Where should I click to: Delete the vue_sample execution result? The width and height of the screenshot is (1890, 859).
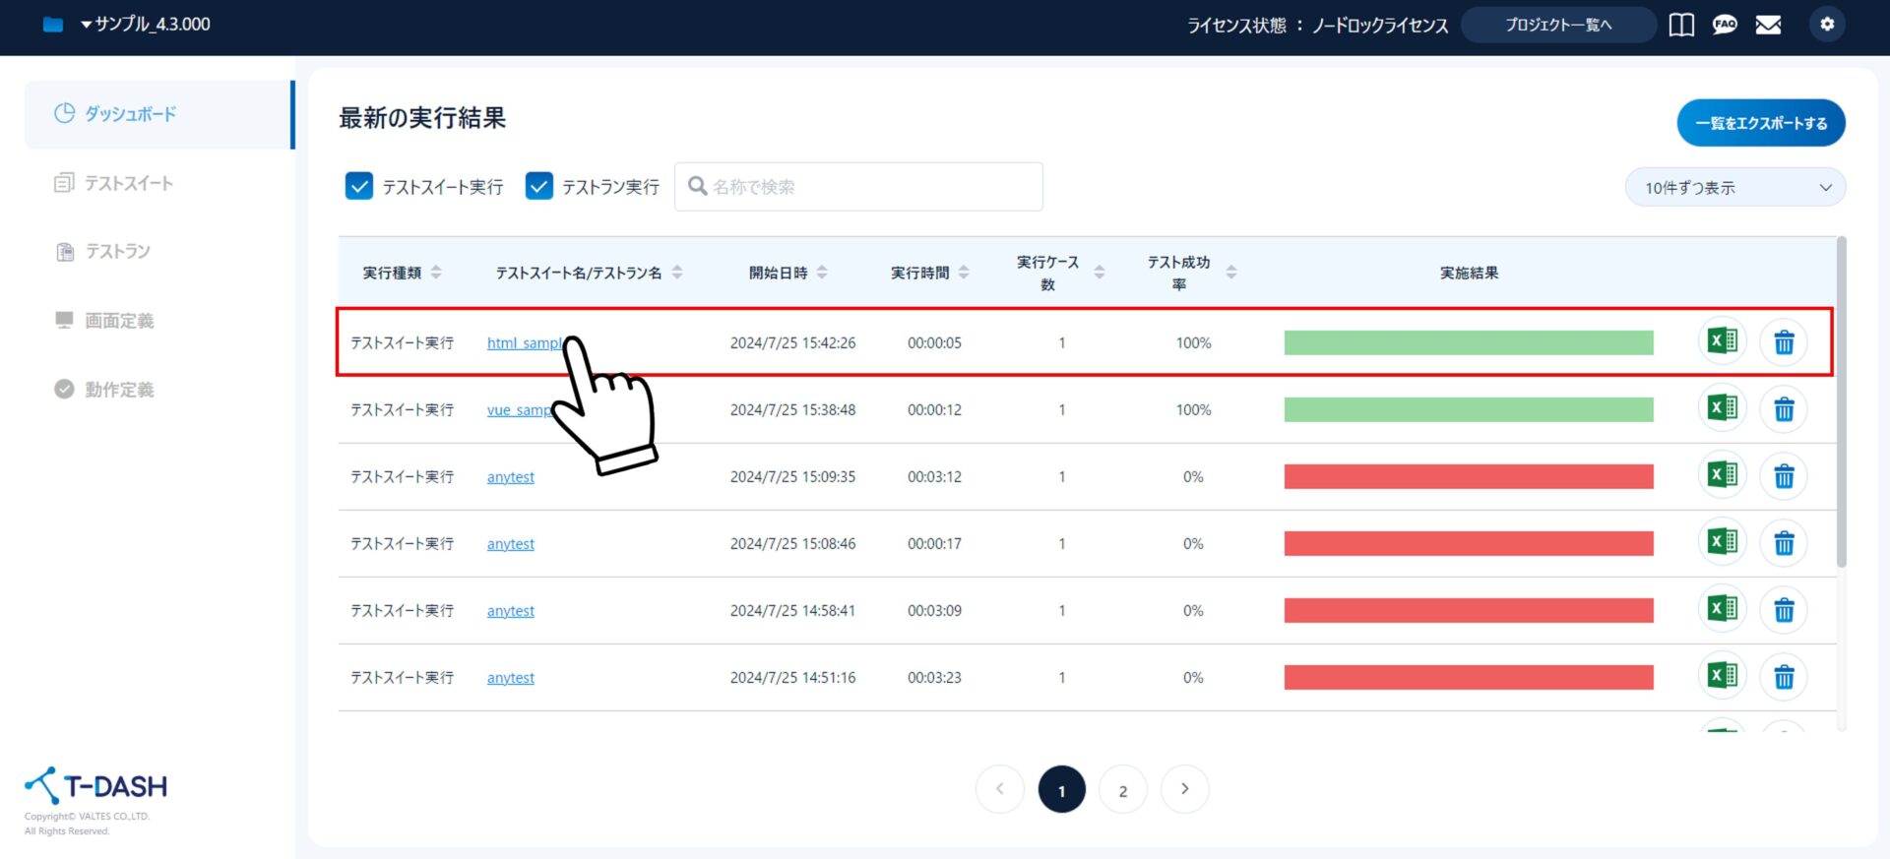1784,409
